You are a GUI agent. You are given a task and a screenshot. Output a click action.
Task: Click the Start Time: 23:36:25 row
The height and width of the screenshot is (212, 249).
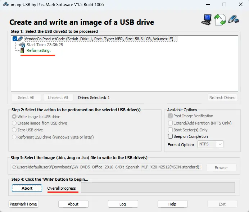pyautogui.click(x=45, y=45)
